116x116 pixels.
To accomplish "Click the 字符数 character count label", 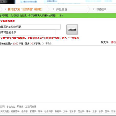I will click(x=49, y=43).
